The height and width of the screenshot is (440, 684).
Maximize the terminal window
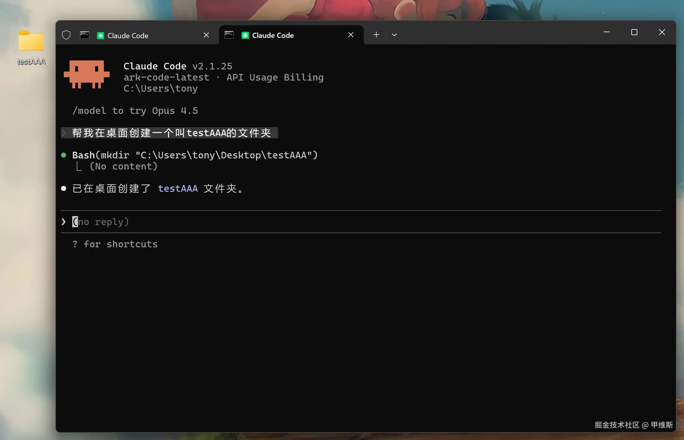634,32
